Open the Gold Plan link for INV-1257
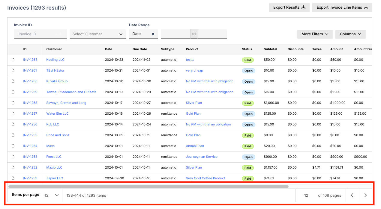Image resolution: width=381 pixels, height=209 pixels. (x=193, y=113)
